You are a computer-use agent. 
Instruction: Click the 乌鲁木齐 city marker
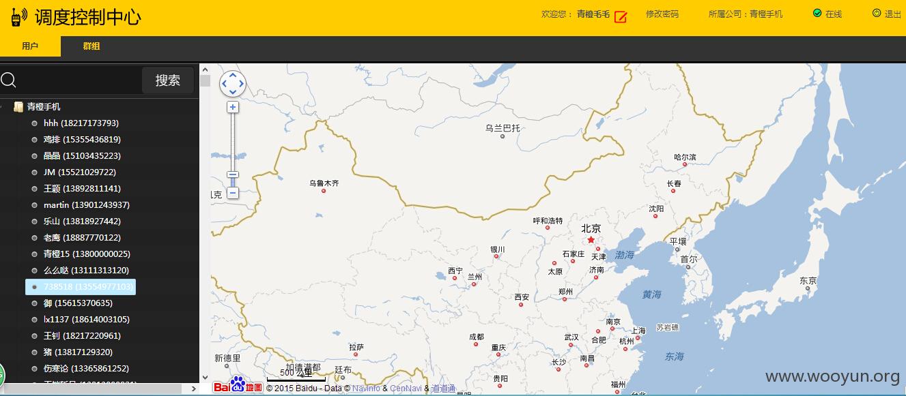pos(324,191)
